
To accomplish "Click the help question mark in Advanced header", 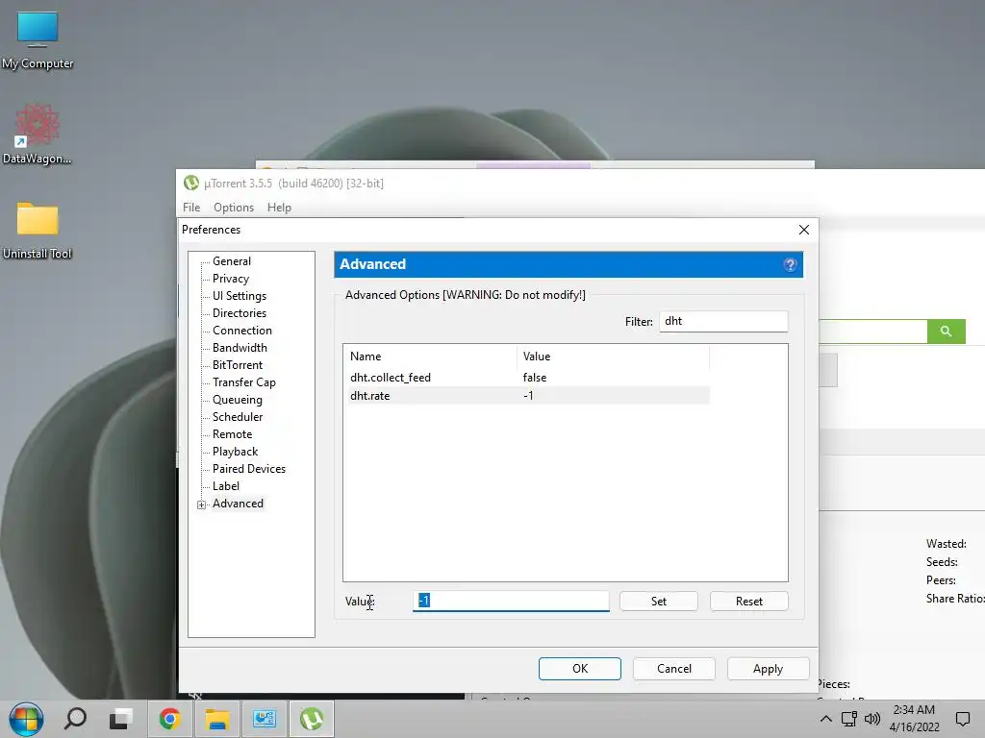I will point(790,265).
